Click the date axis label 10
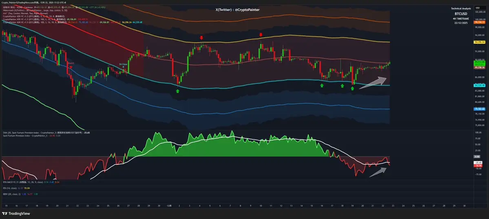Screen dimensions: 489x219 (261, 206)
